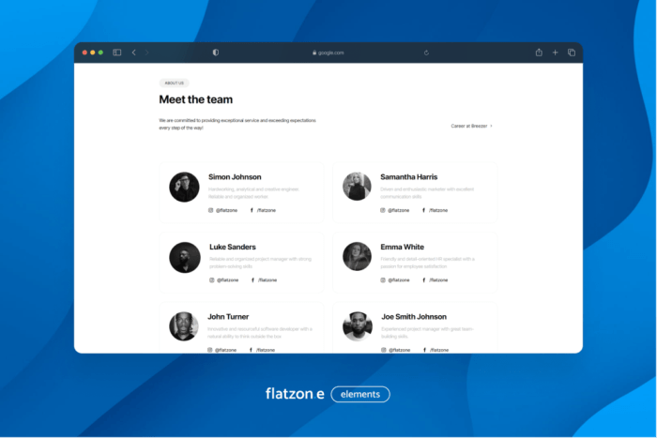Click Luke Sanders' Instagram icon
The height and width of the screenshot is (438, 657).
coord(210,279)
